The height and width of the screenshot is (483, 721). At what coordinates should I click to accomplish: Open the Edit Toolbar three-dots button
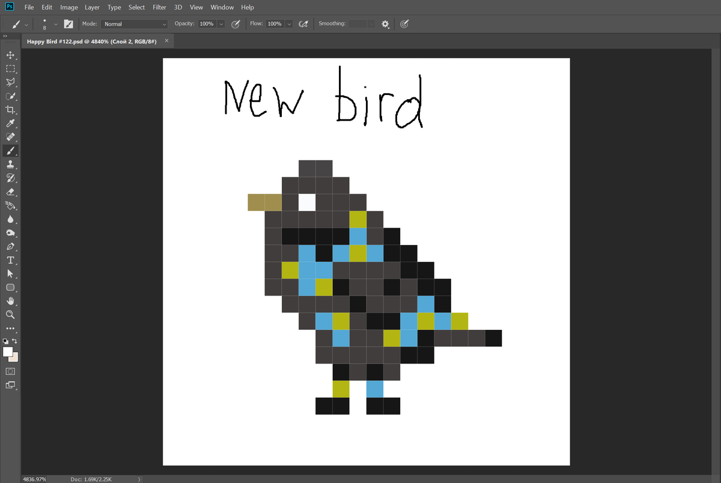pos(10,329)
